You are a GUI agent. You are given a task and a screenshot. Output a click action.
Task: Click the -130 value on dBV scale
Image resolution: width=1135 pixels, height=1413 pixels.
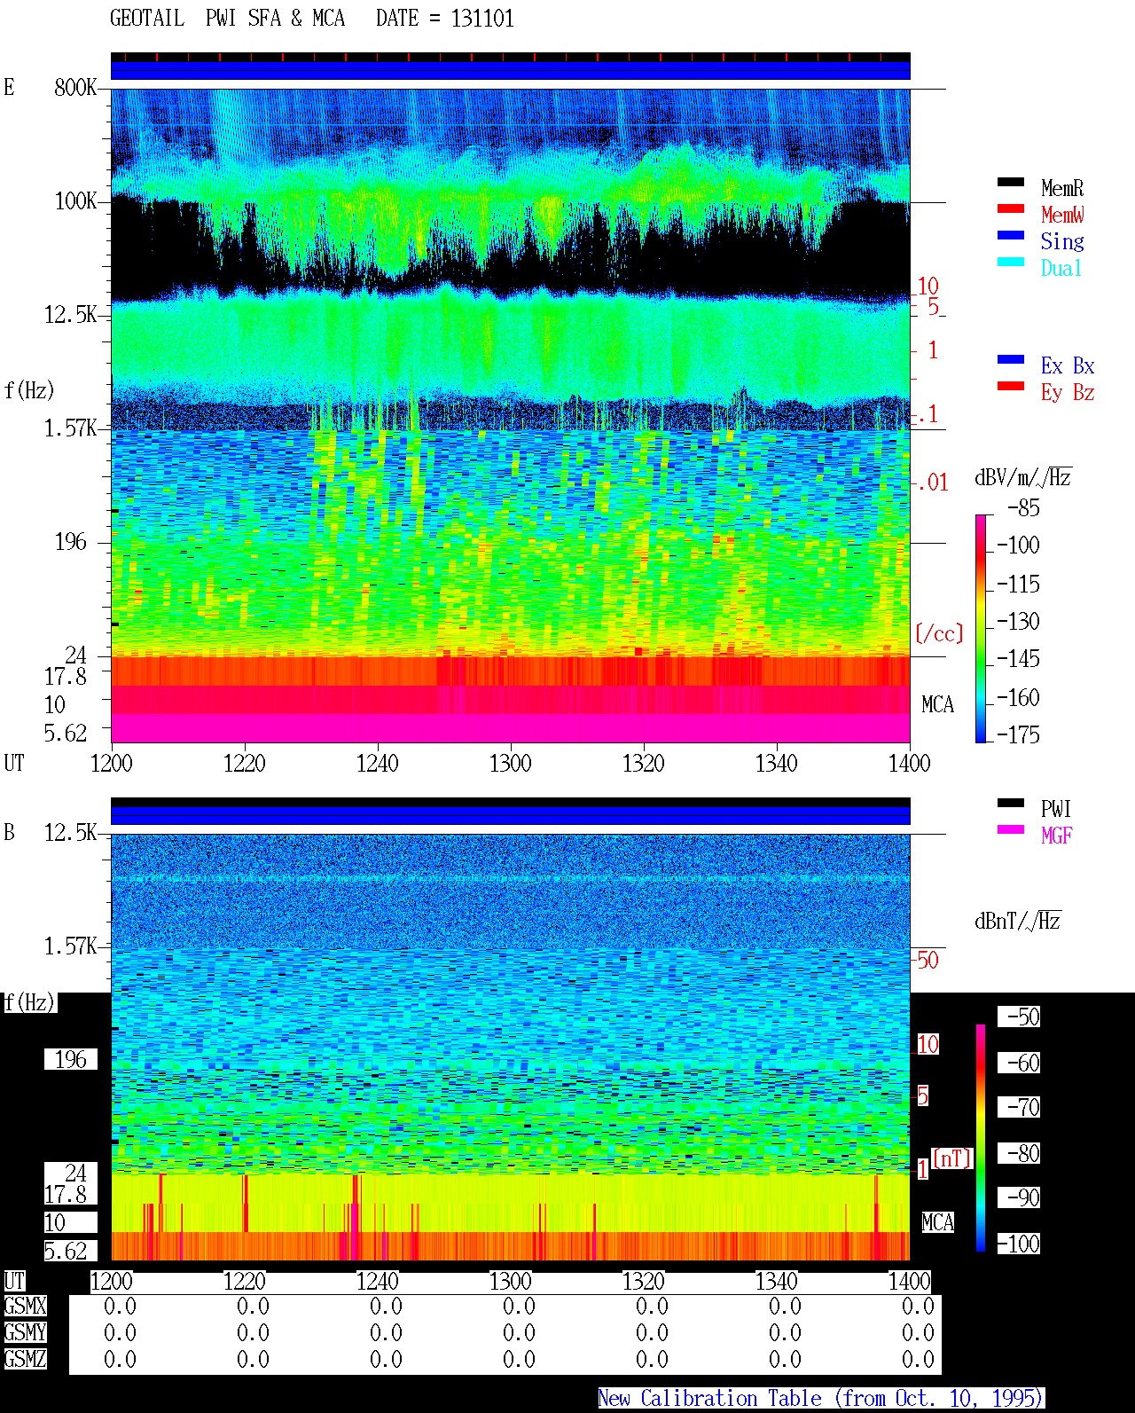click(1018, 621)
